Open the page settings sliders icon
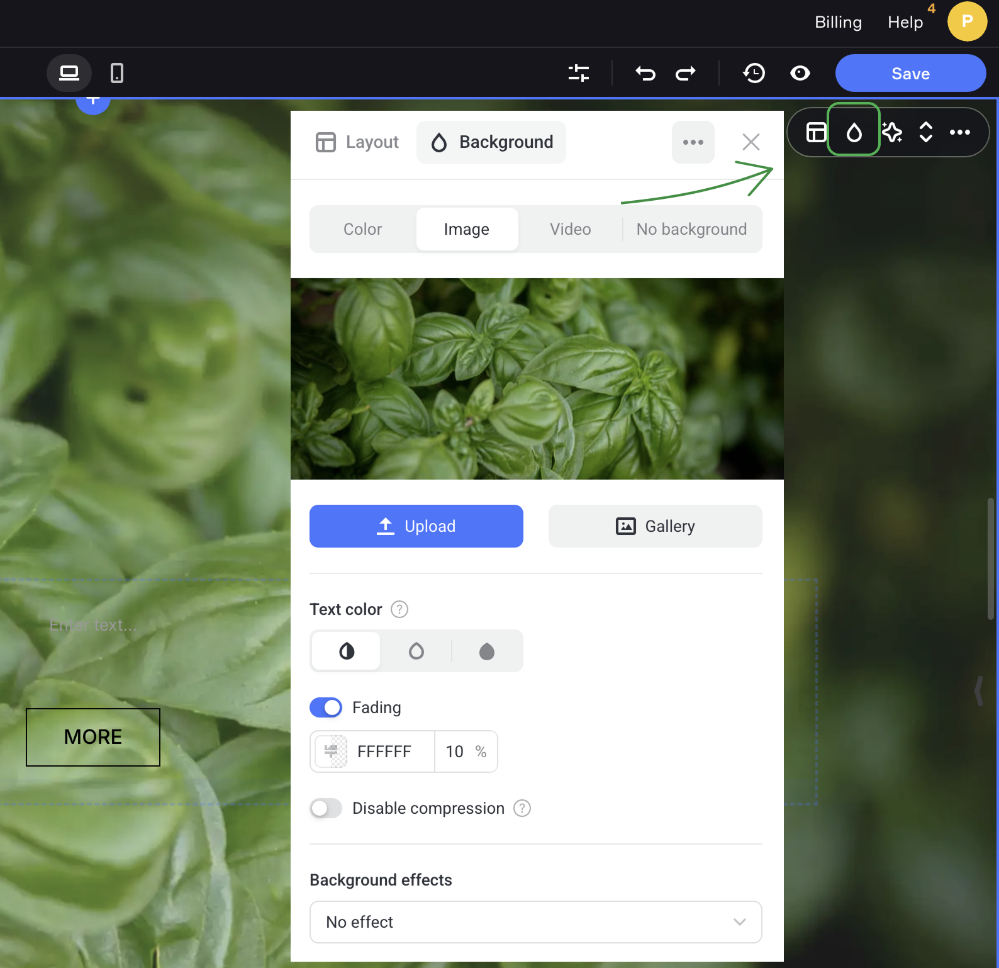This screenshot has height=968, width=999. tap(578, 74)
